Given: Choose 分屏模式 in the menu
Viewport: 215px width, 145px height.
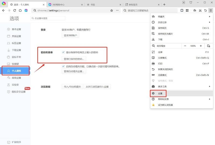Looking at the screenshot, I should tap(182, 58).
